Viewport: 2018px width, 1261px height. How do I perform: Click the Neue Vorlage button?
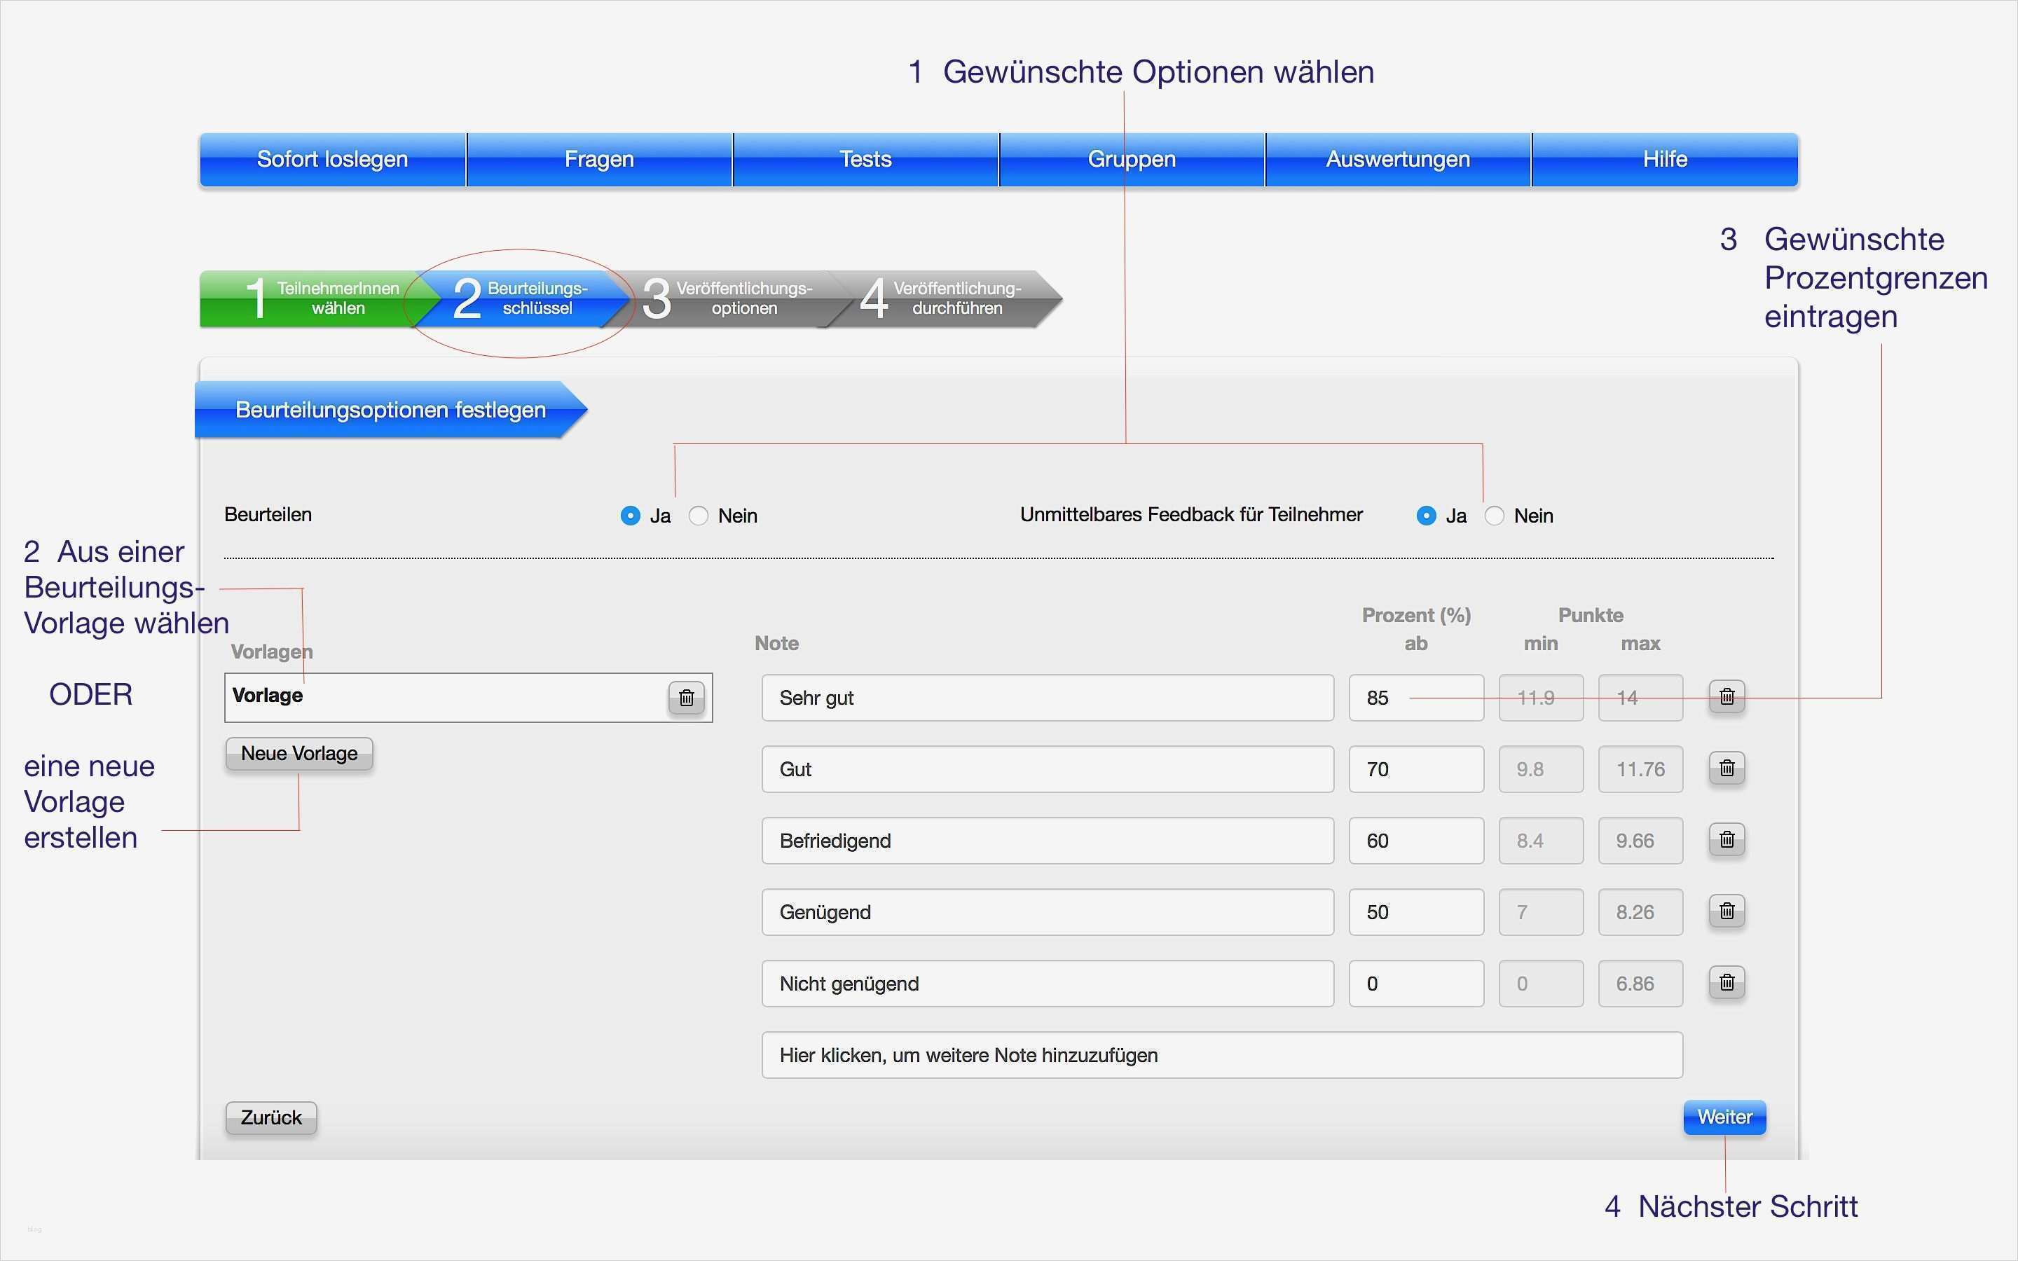coord(298,754)
